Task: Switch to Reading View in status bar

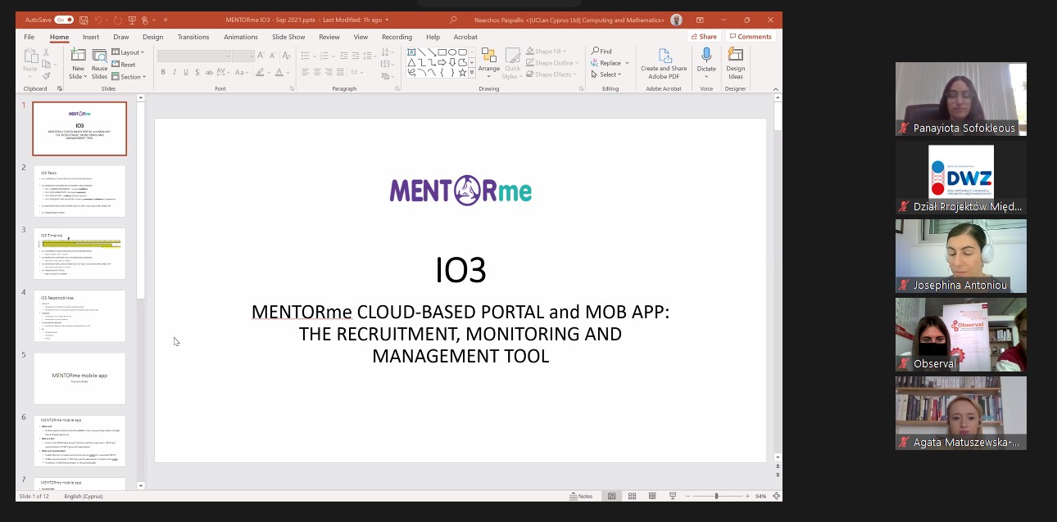Action: 652,496
